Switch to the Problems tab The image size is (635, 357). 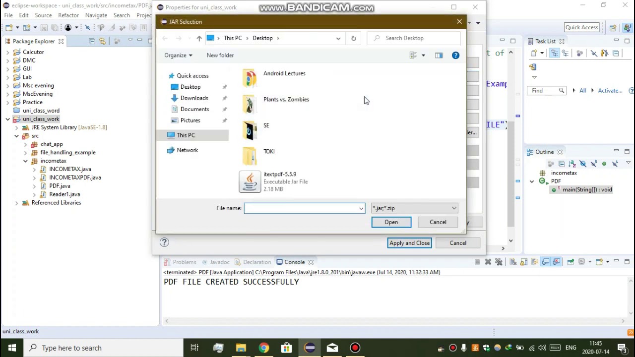180,262
